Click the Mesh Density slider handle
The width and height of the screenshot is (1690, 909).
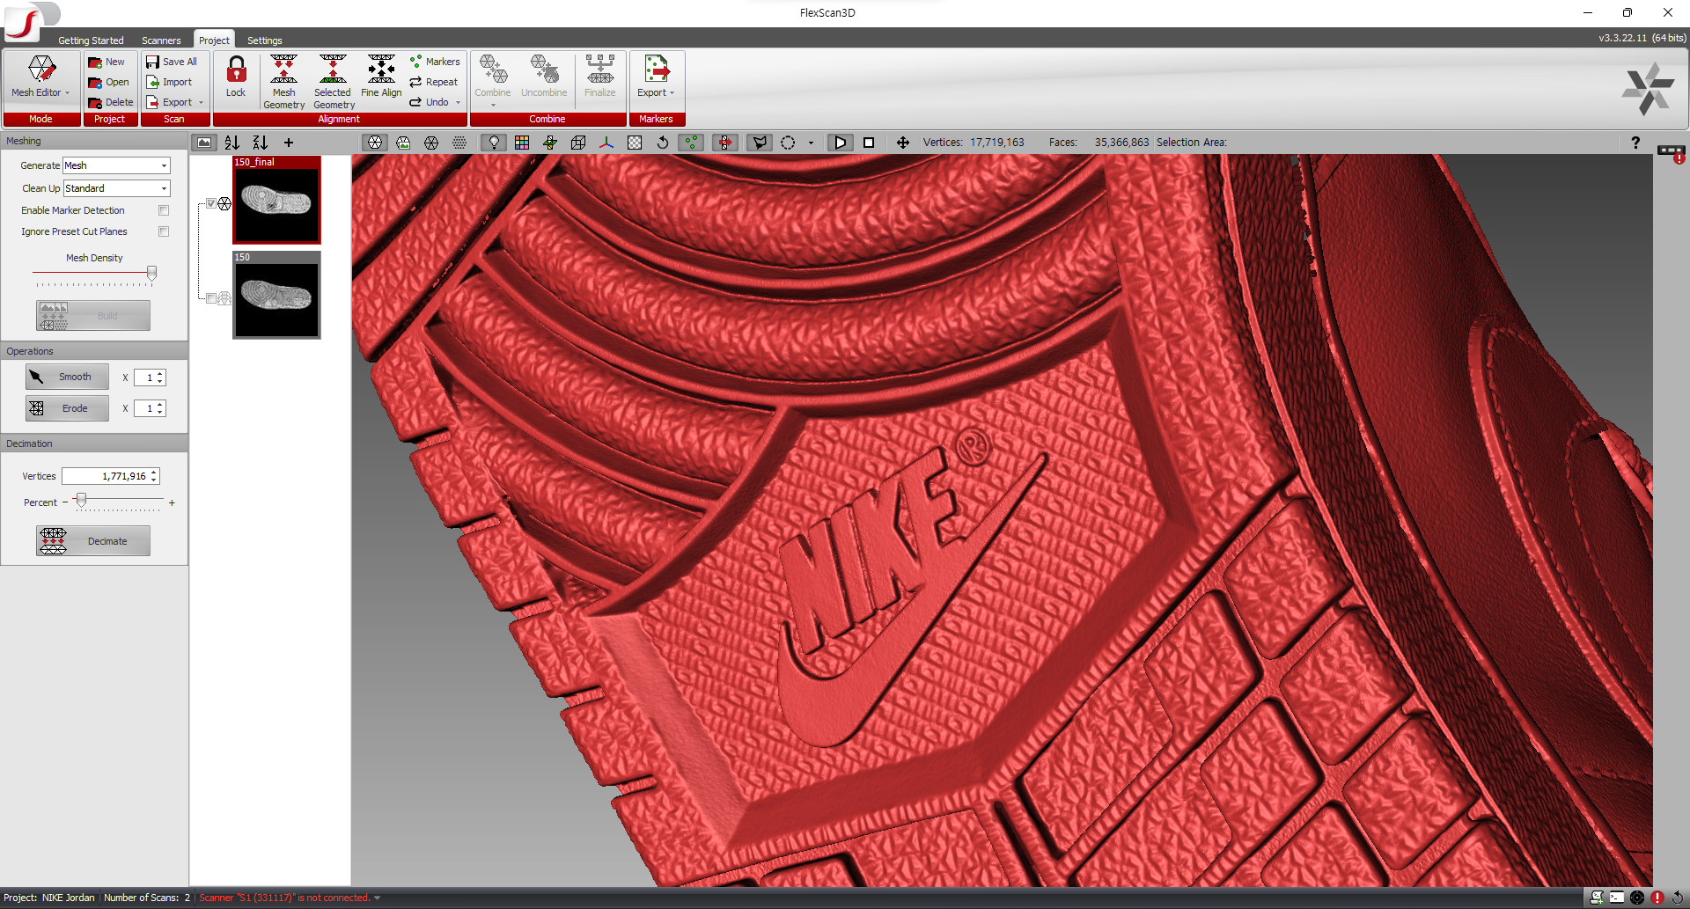pyautogui.click(x=151, y=274)
